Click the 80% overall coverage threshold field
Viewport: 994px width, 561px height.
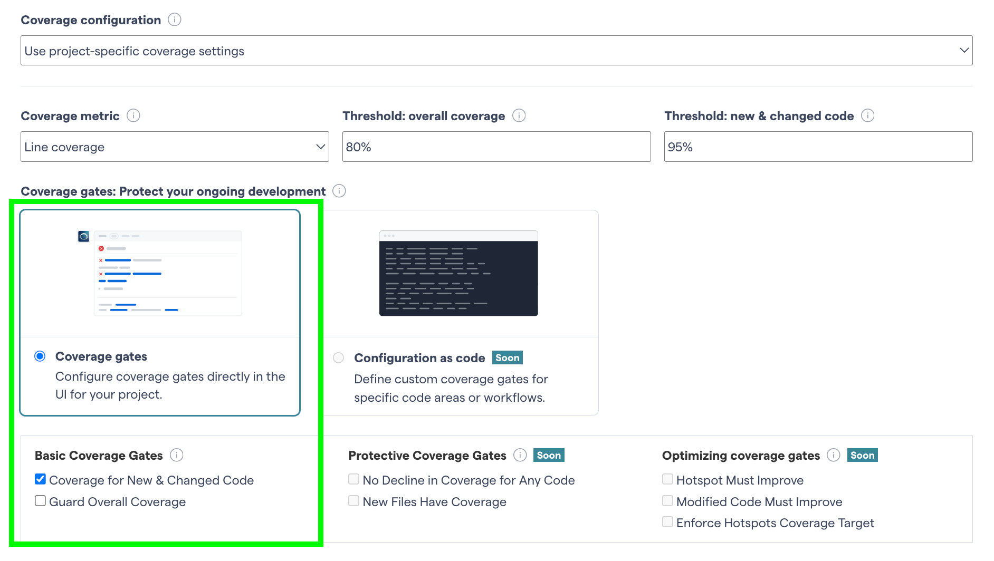pos(496,147)
